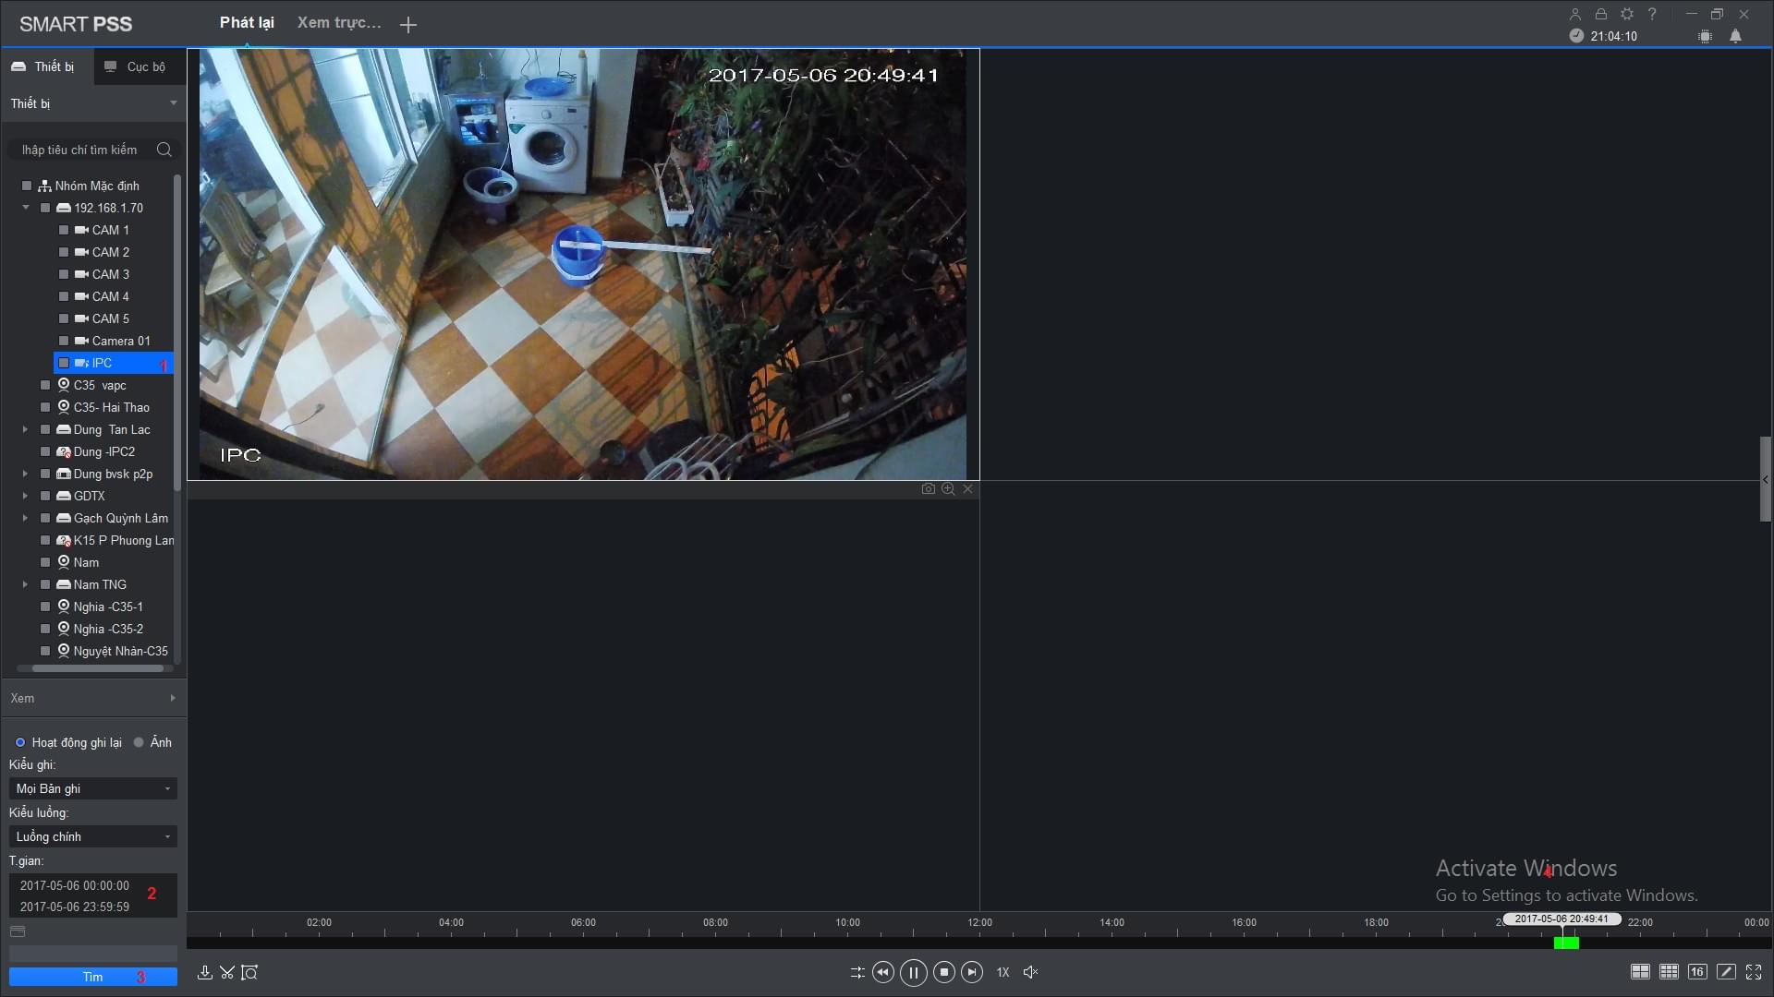Select the Ảnh radio option
1774x997 pixels.
point(139,742)
